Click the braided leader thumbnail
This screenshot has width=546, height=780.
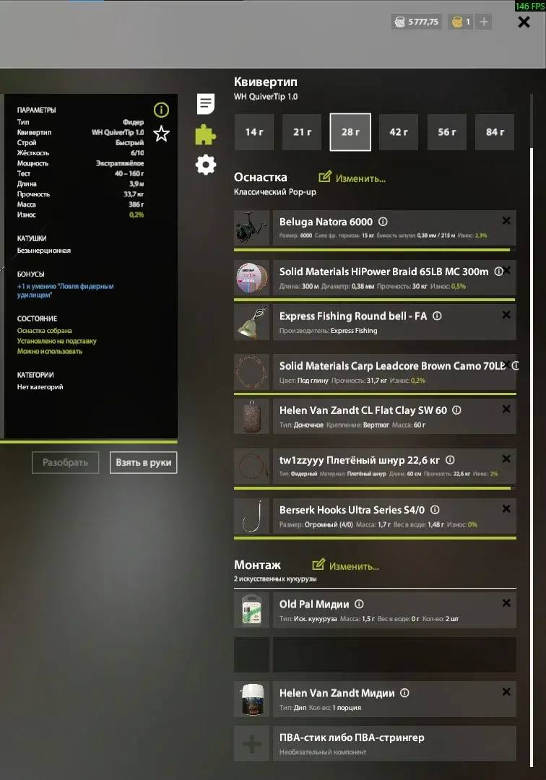(x=251, y=467)
